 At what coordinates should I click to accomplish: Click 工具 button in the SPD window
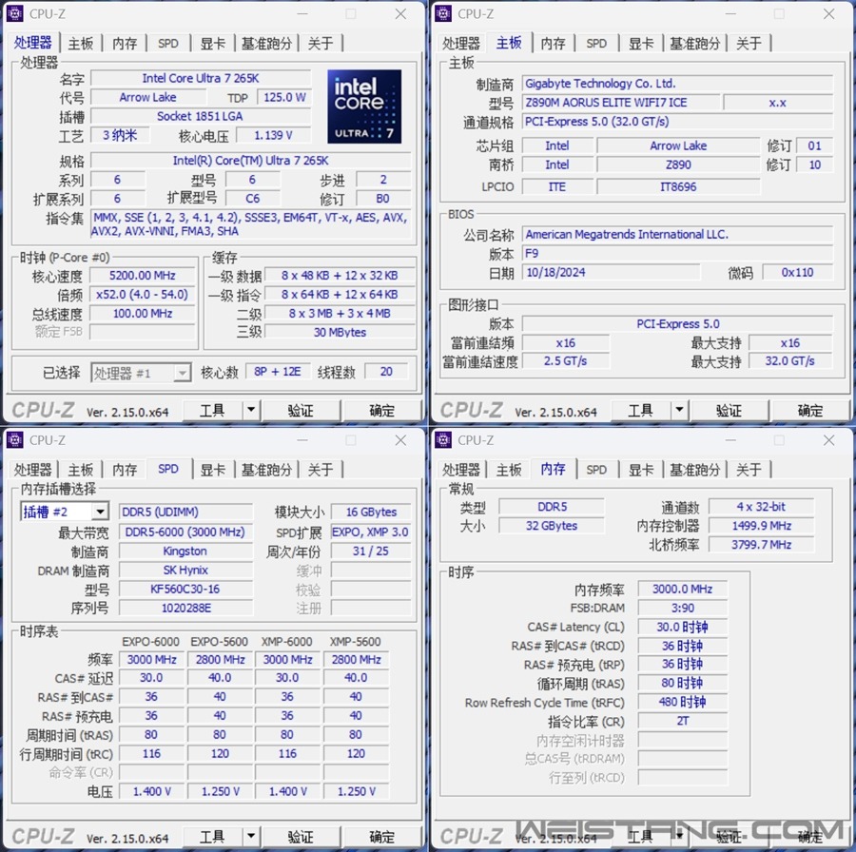click(212, 836)
